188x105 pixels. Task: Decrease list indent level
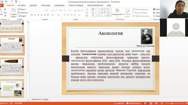[x=75, y=10]
